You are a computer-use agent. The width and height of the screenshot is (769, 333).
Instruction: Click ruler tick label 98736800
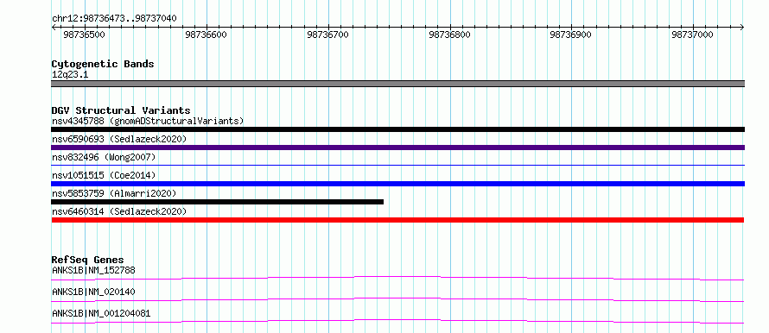[449, 35]
